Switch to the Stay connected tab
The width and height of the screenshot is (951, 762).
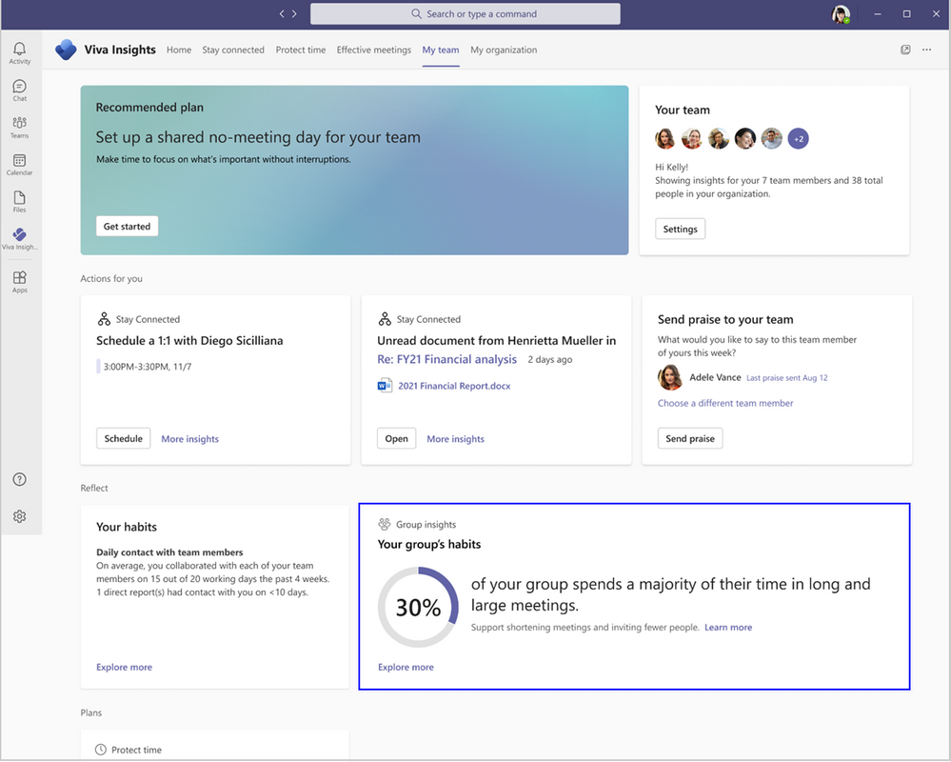[233, 50]
